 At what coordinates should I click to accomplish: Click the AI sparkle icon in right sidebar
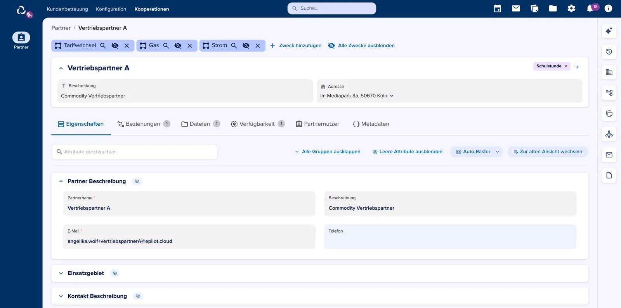pos(609,31)
